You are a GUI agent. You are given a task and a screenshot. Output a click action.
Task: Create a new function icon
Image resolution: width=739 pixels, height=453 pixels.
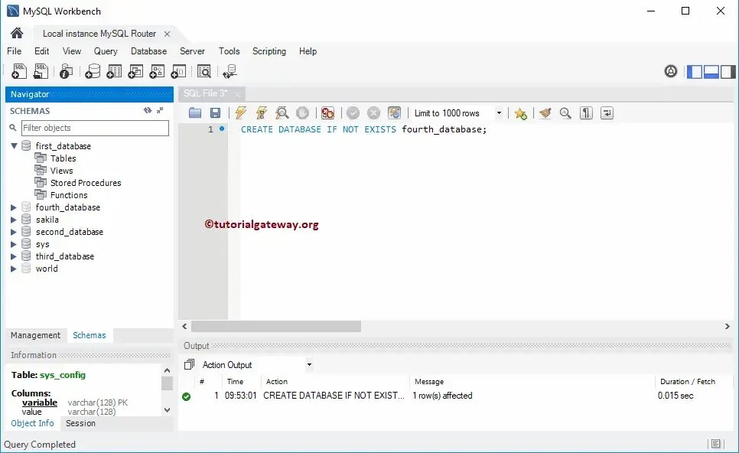178,71
